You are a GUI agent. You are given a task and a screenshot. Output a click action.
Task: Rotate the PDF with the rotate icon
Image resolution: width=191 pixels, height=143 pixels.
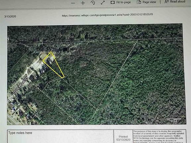pyautogui.click(x=93, y=3)
